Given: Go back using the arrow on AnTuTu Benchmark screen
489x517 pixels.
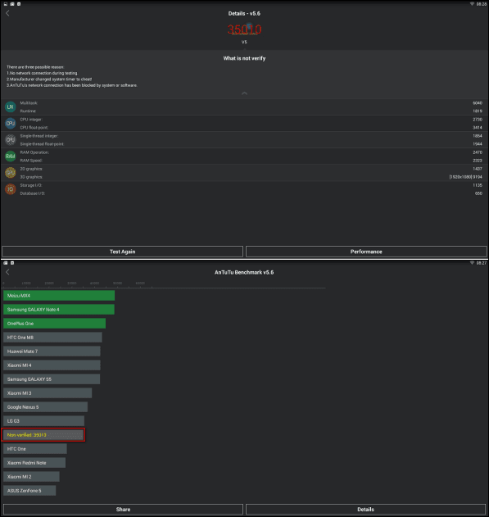Looking at the screenshot, I should click(7, 272).
